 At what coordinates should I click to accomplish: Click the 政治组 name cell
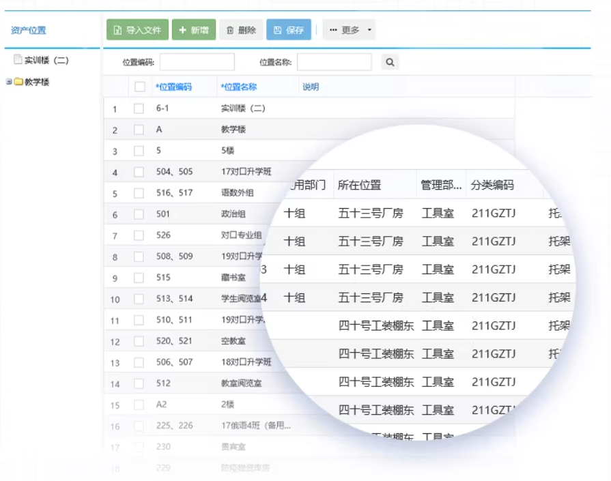coord(233,214)
